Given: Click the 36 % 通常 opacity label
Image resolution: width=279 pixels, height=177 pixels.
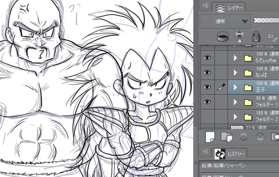Looking at the screenshot, I should click(266, 98).
